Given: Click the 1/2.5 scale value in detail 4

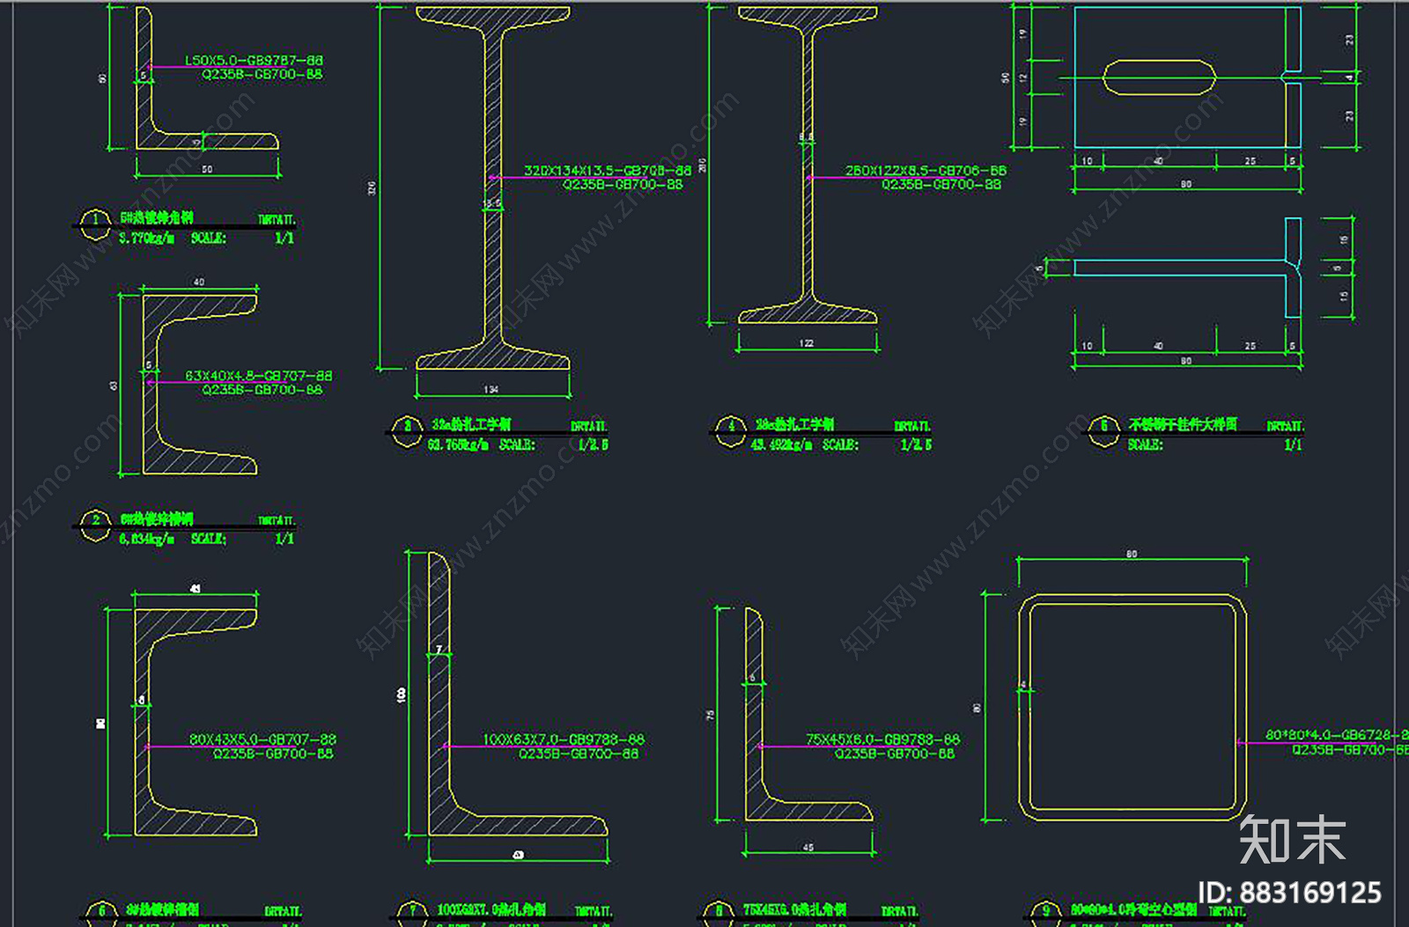Looking at the screenshot, I should [916, 445].
